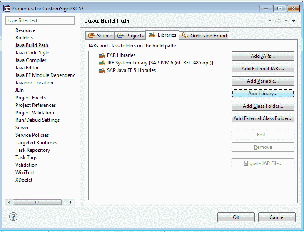The height and width of the screenshot is (232, 304).
Task: Open Project Validation page
Action: (35, 113)
